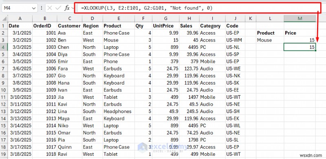This screenshot has height=159, width=326.
Task: Click the Price label in column M
Action: pyautogui.click(x=300, y=33)
